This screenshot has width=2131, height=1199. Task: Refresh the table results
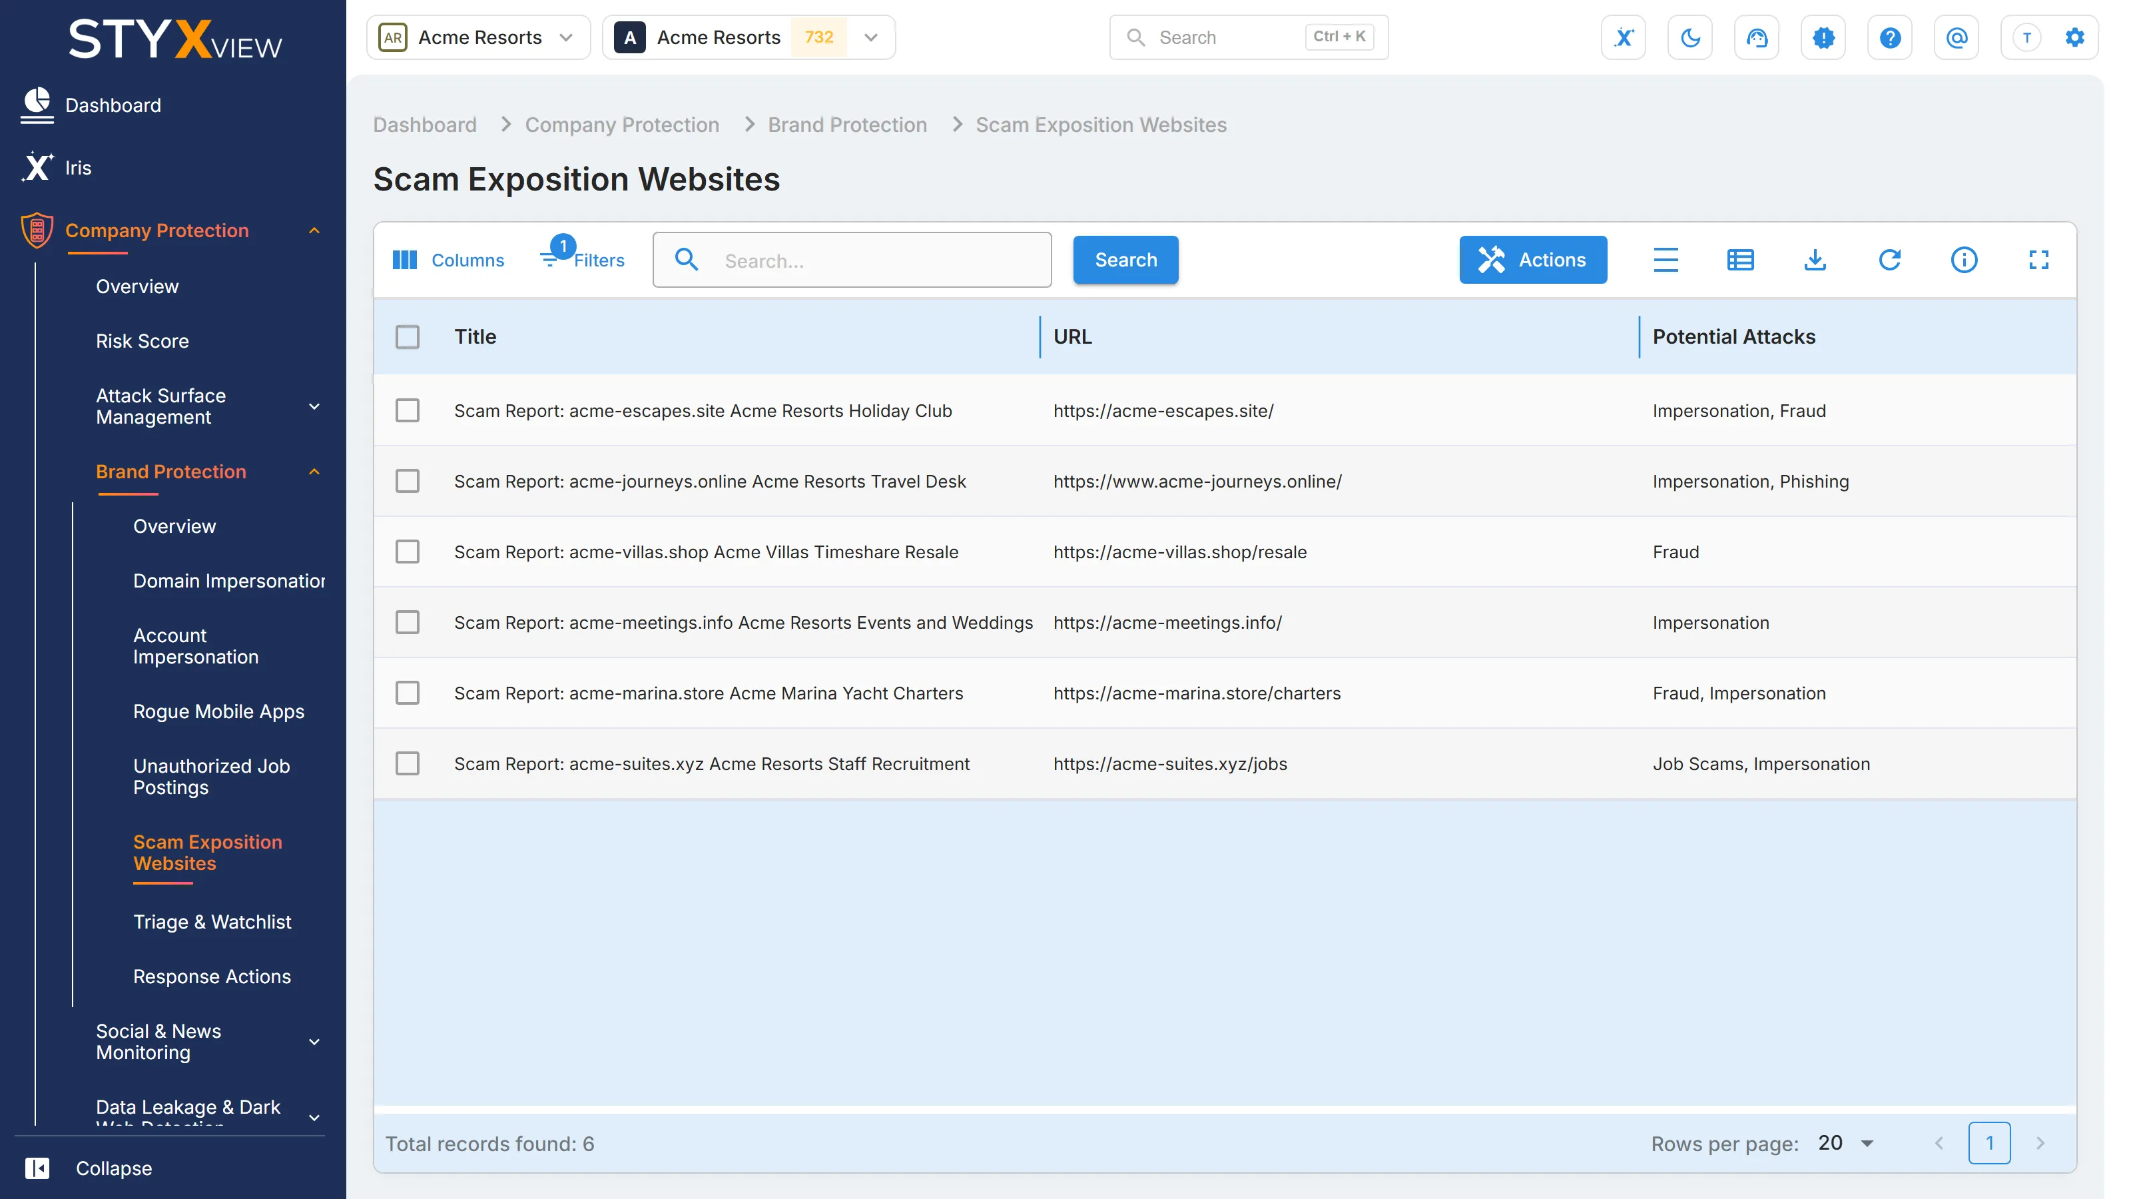click(1889, 260)
